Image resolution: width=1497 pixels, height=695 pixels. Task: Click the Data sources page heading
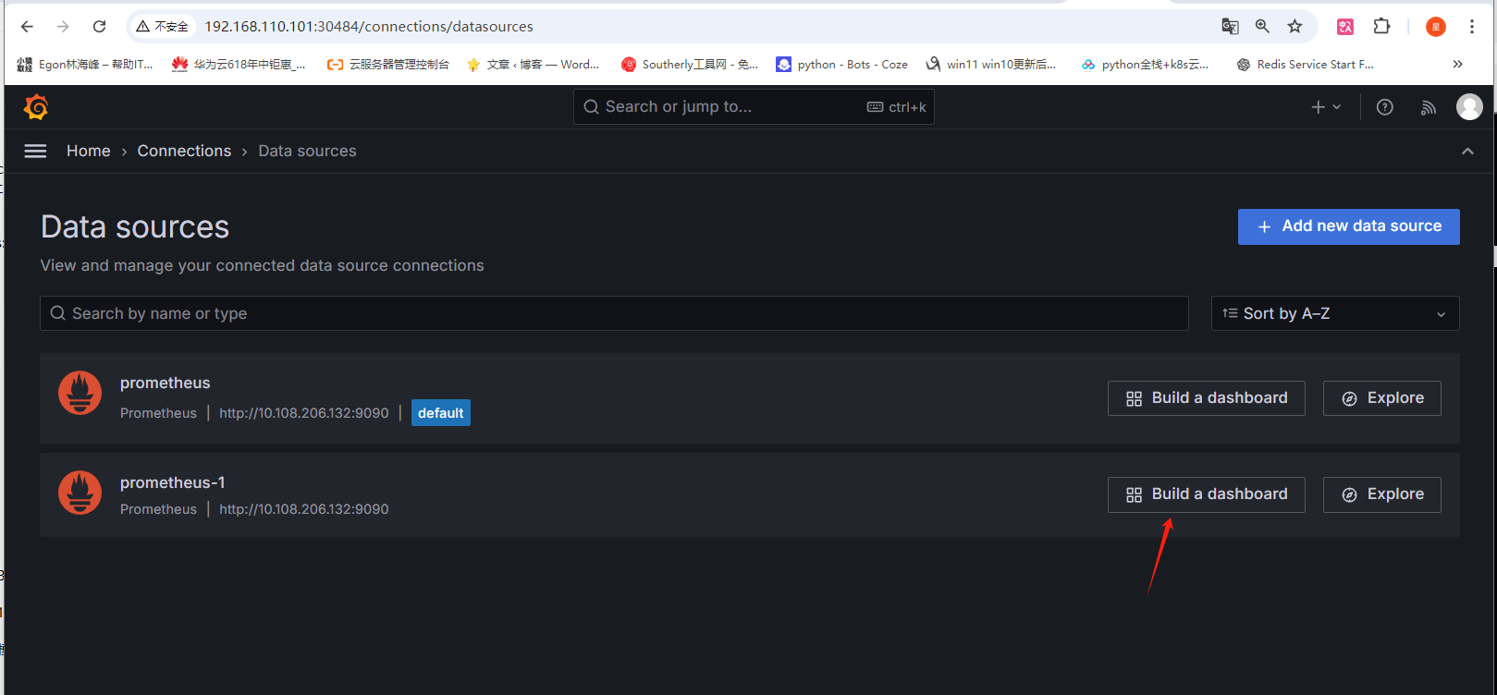coord(135,227)
